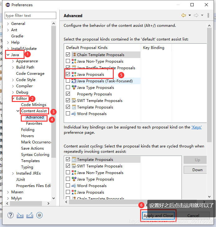Image resolution: width=216 pixels, height=227 pixels.
Task: Uncheck Template Proposals in cycling list
Action: coord(68,159)
